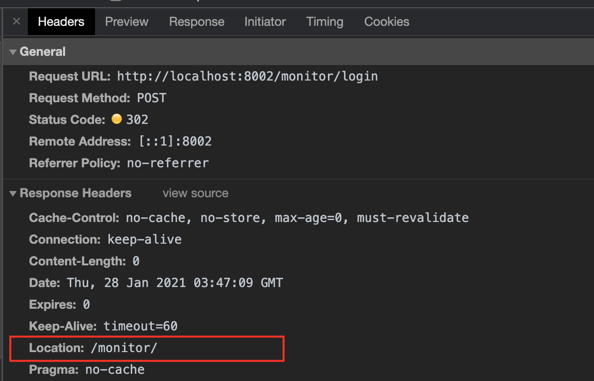Select the Cache-Control header value

pyautogui.click(x=297, y=217)
